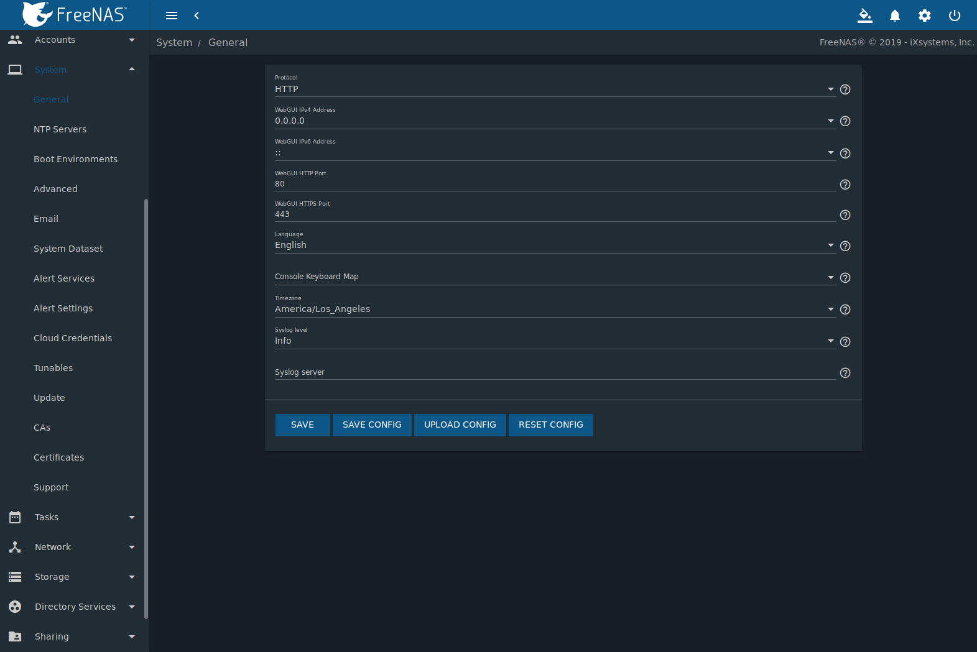The width and height of the screenshot is (977, 652).
Task: Show help for Syslog server
Action: coord(845,373)
